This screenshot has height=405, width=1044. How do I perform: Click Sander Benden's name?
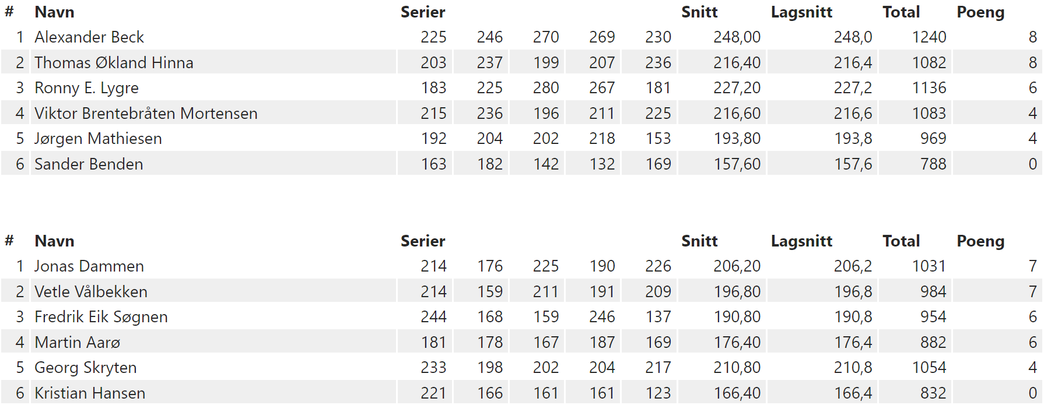click(89, 164)
